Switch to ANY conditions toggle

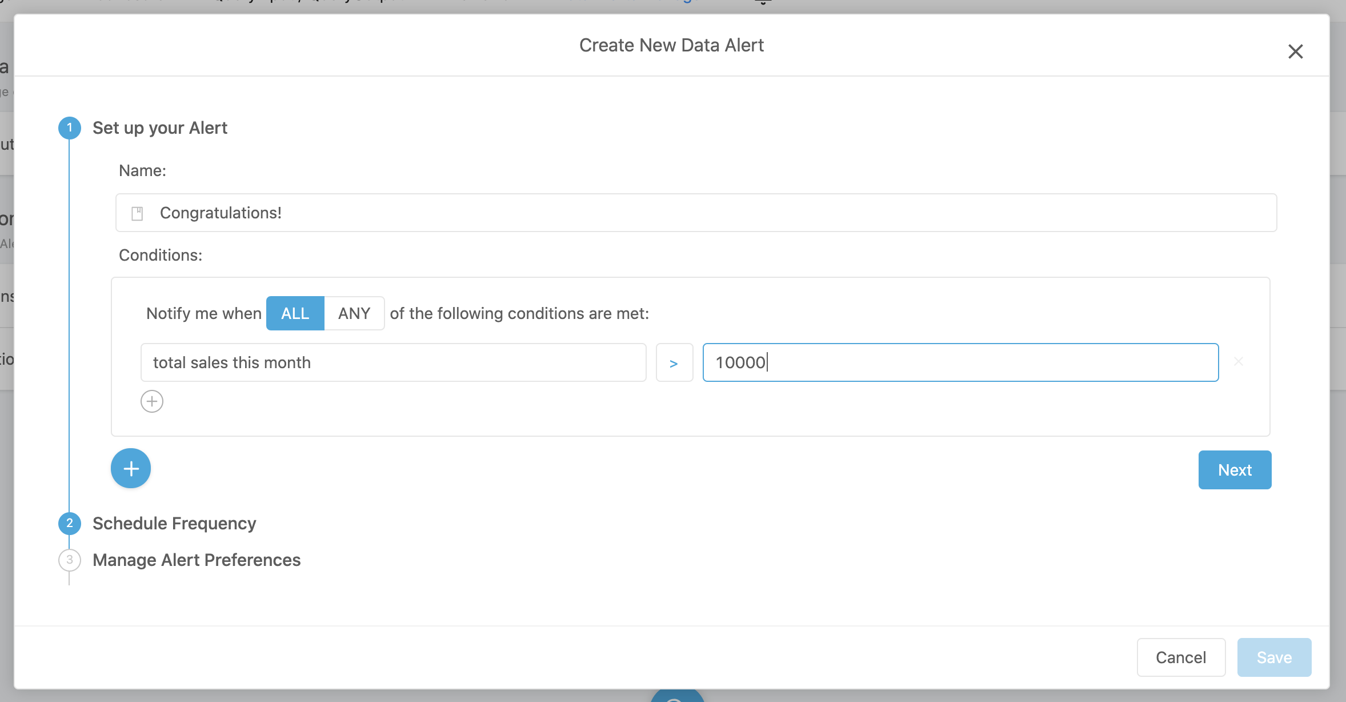click(x=354, y=313)
